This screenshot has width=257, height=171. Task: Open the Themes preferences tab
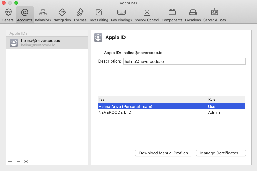[80, 15]
